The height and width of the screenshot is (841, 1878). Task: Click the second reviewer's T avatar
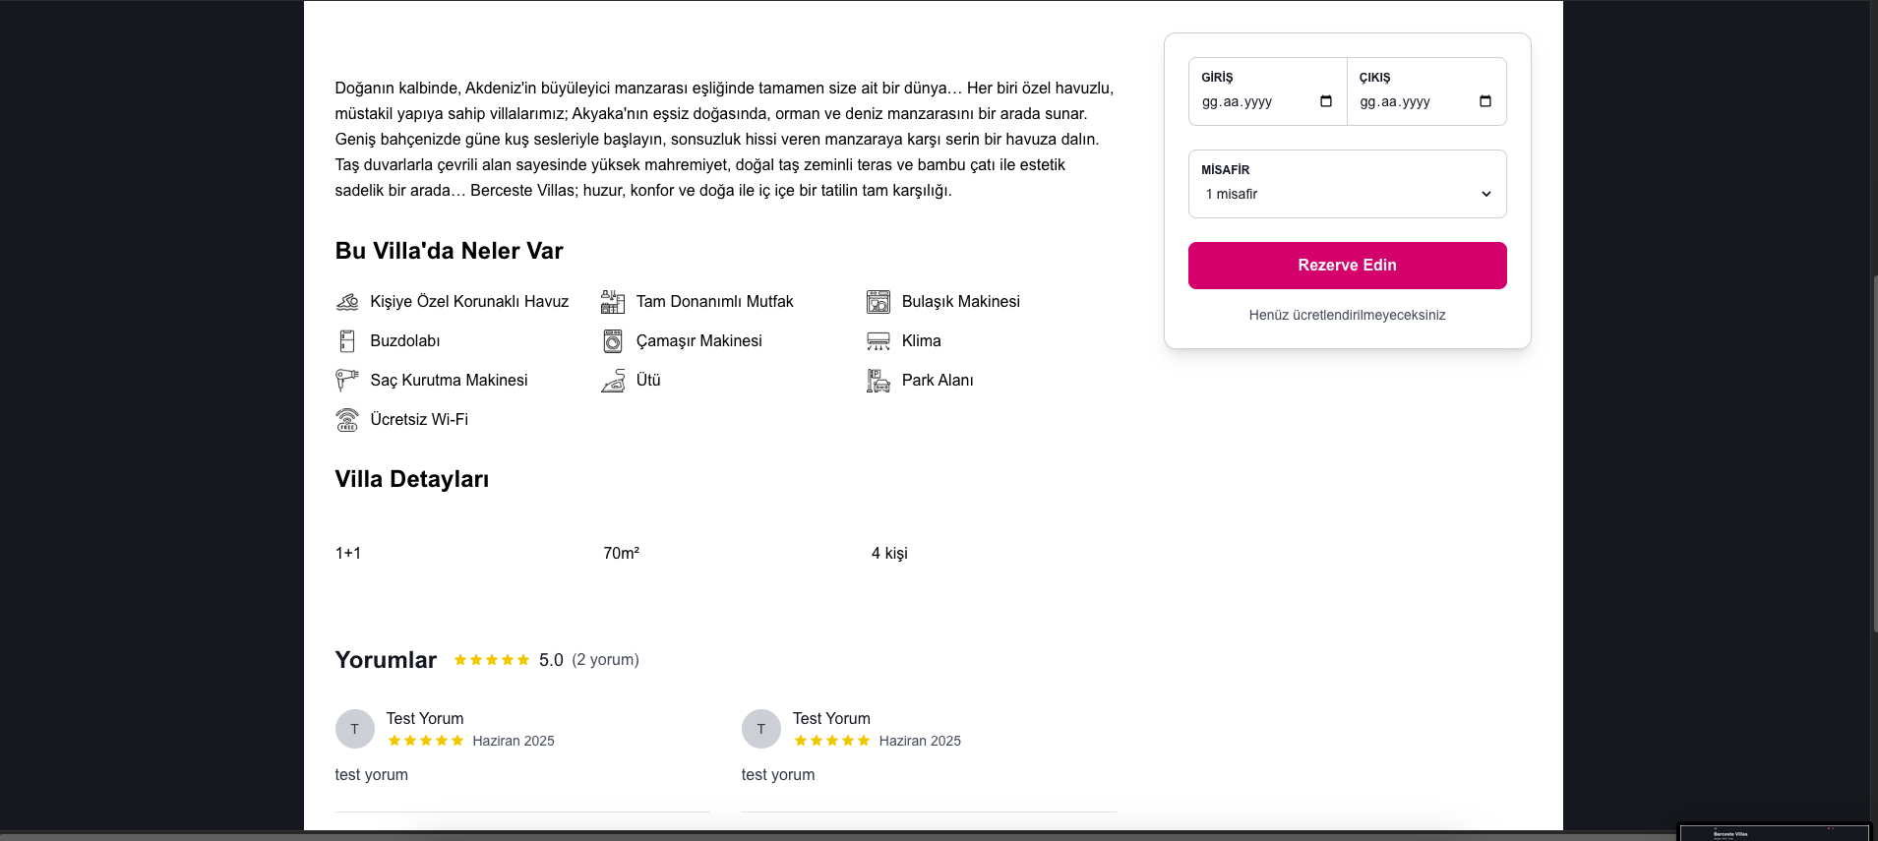click(761, 729)
